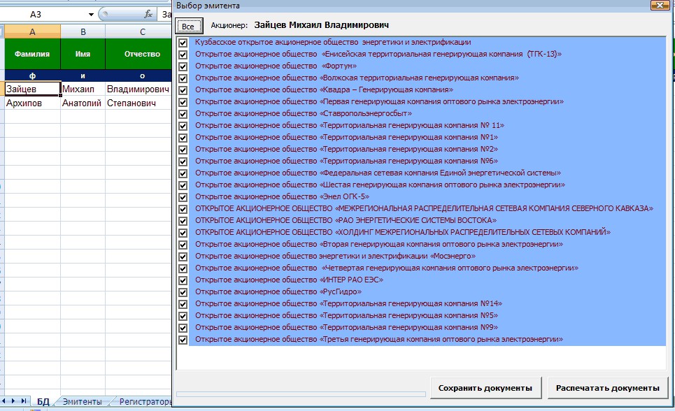Select column B header
This screenshot has height=411, width=675.
(x=83, y=32)
